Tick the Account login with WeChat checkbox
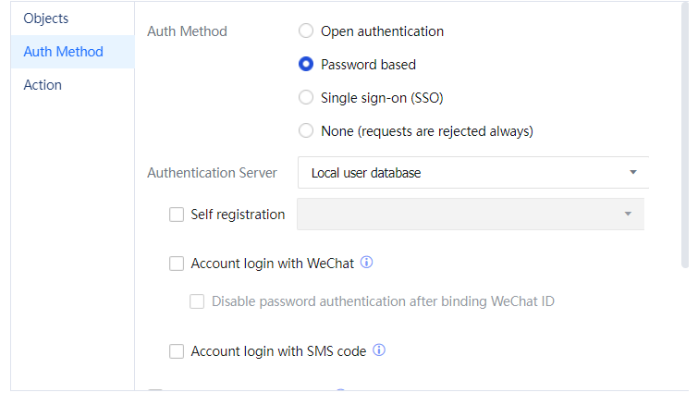The height and width of the screenshot is (405, 698). [x=177, y=264]
